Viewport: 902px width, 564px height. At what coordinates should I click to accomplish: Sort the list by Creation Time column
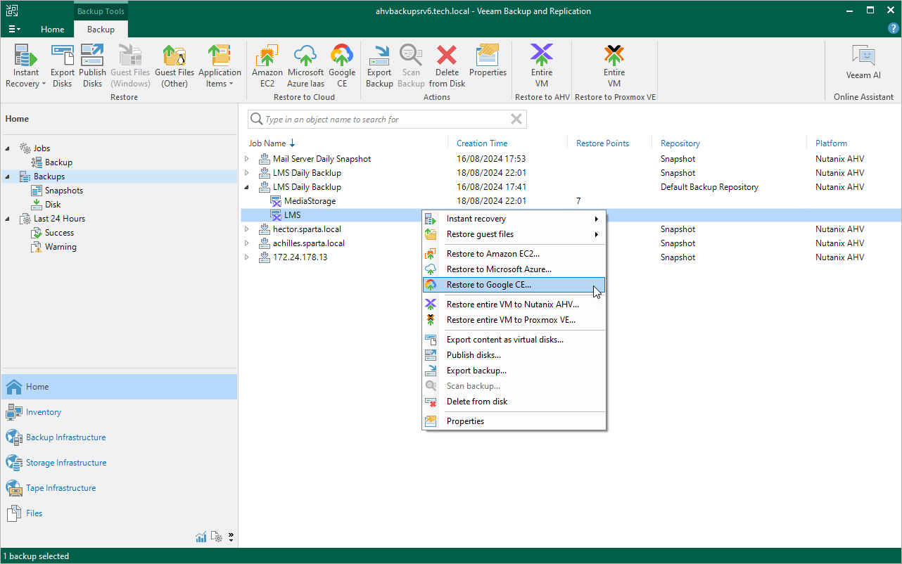[481, 143]
